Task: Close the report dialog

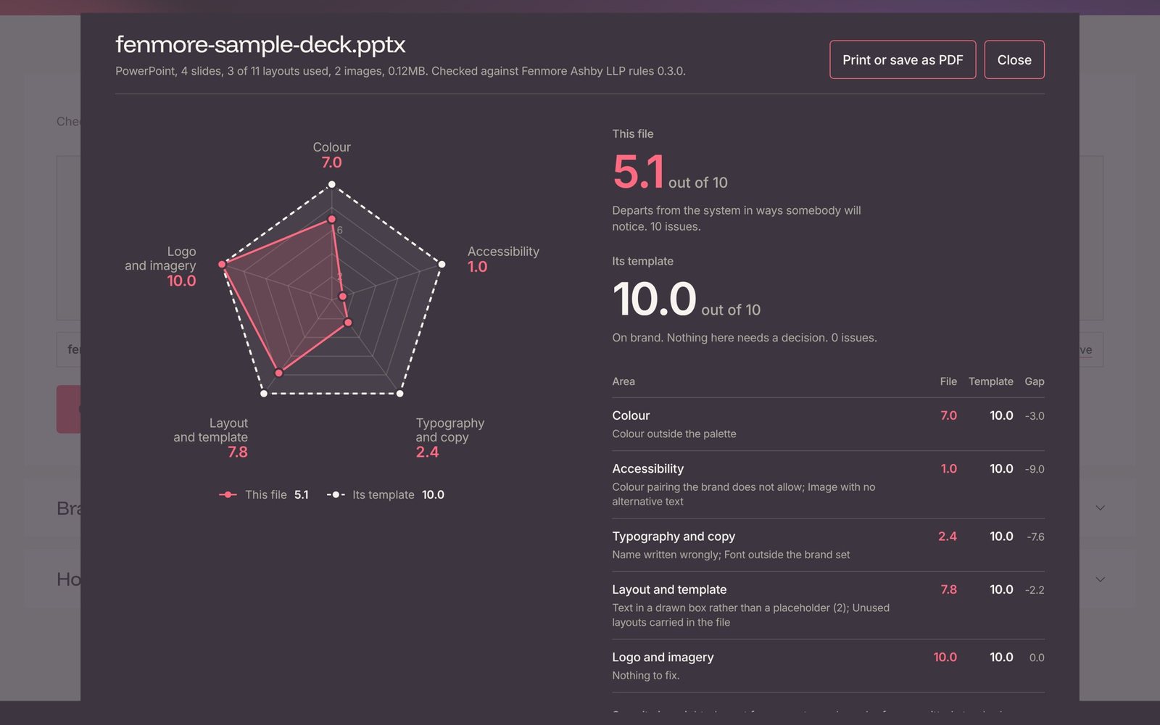Action: click(x=1014, y=59)
